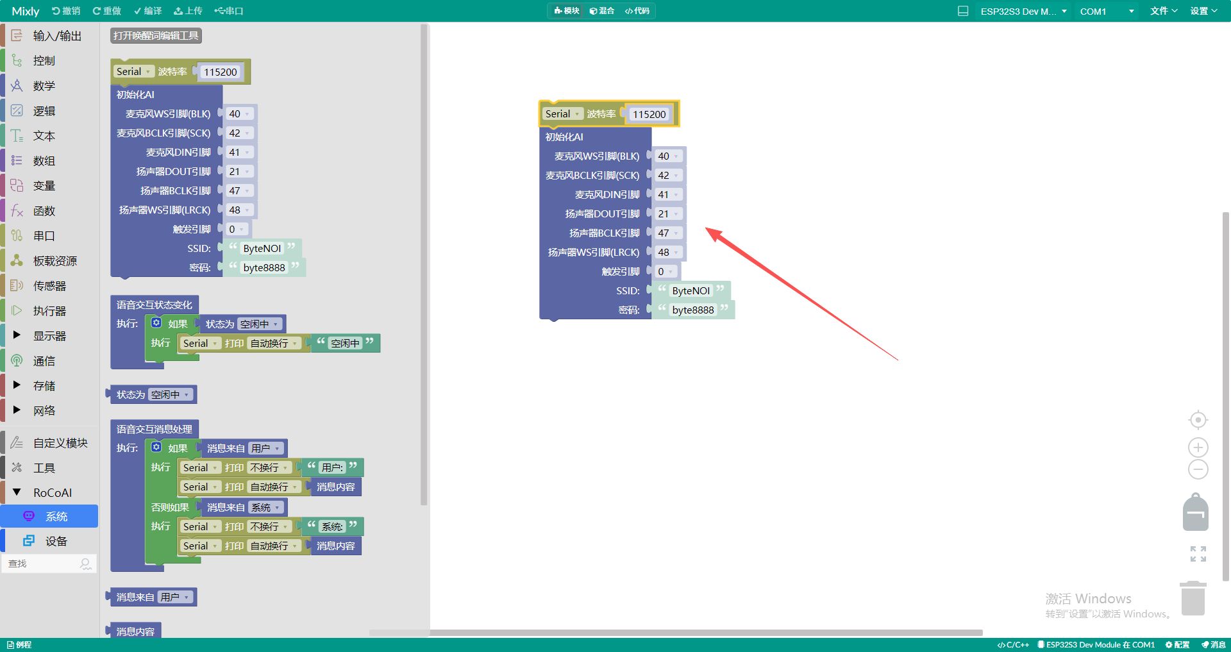This screenshot has width=1231, height=652.
Task: Click the gear icon on 语音交互状态变化 if-block
Action: click(156, 323)
